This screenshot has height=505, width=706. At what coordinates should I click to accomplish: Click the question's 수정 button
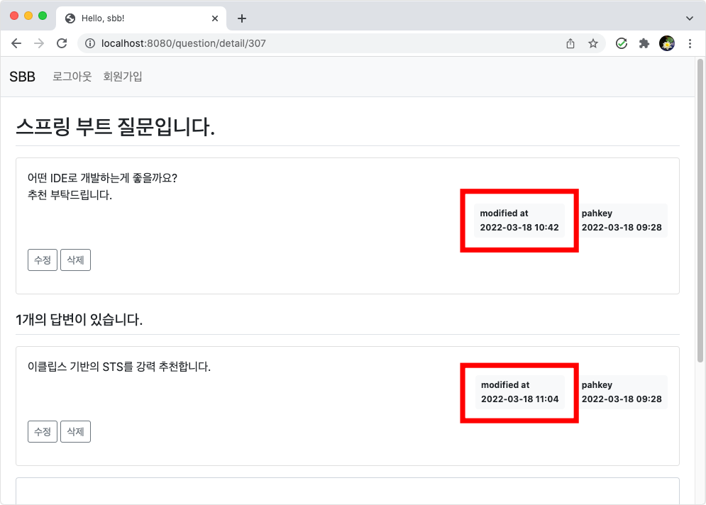coord(43,260)
